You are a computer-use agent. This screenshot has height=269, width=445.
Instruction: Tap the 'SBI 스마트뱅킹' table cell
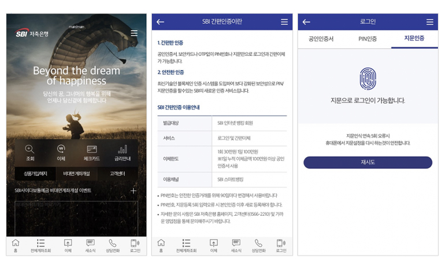[230, 179]
